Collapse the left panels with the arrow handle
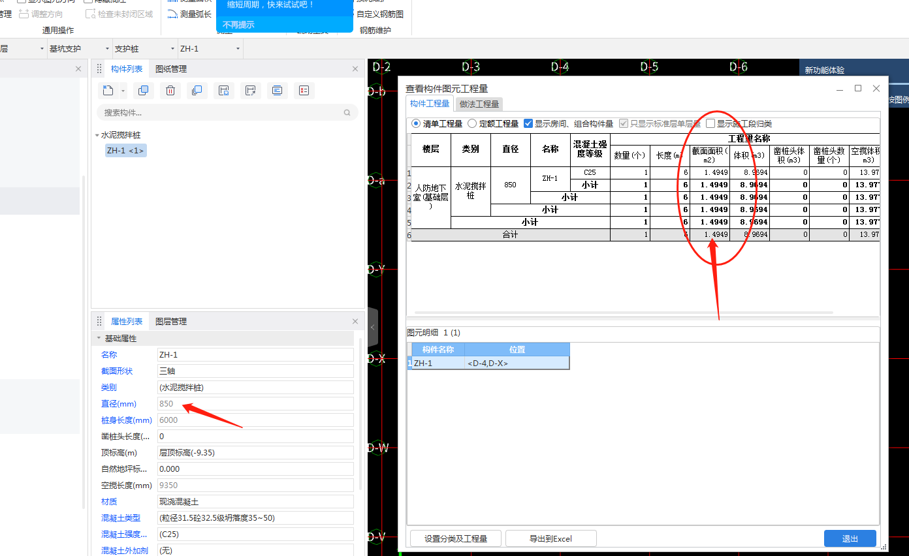This screenshot has height=556, width=909. click(x=372, y=327)
